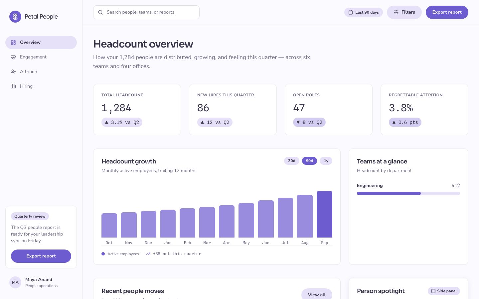Click the '+38 net this quarter' label
479x299 pixels.
[x=177, y=254]
